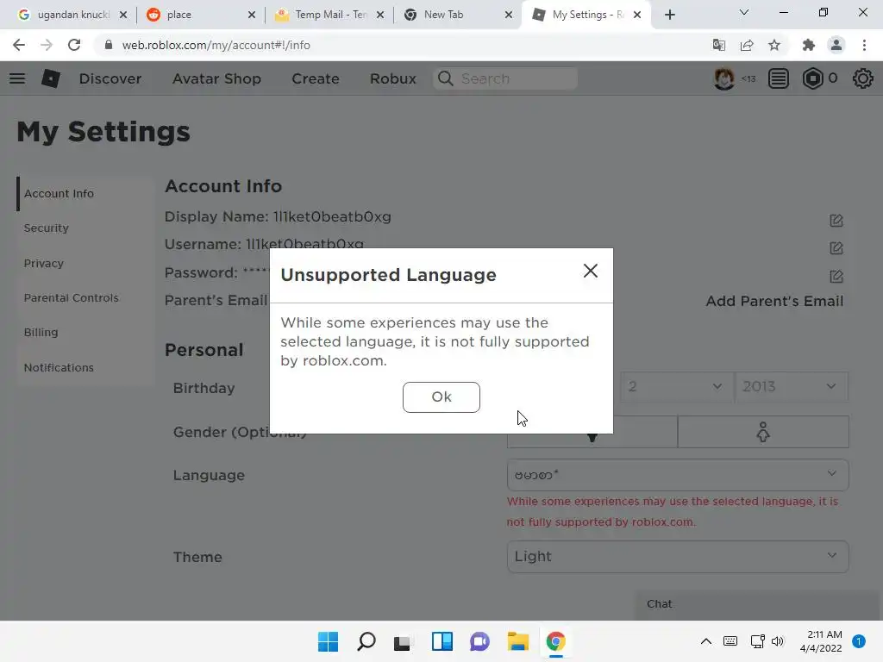This screenshot has width=883, height=662.
Task: Open Task View on taskbar
Action: coord(402,641)
